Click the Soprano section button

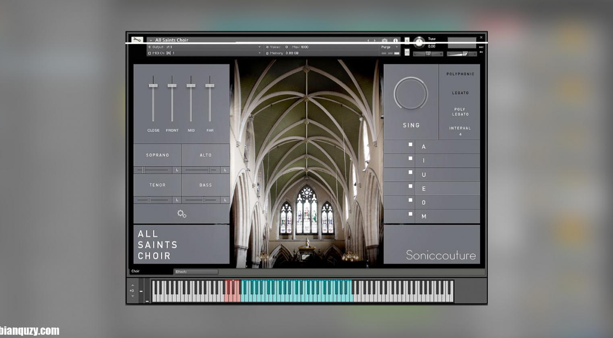point(158,155)
